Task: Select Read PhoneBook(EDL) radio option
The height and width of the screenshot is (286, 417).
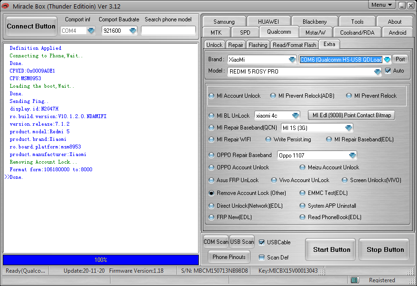Action: point(302,217)
